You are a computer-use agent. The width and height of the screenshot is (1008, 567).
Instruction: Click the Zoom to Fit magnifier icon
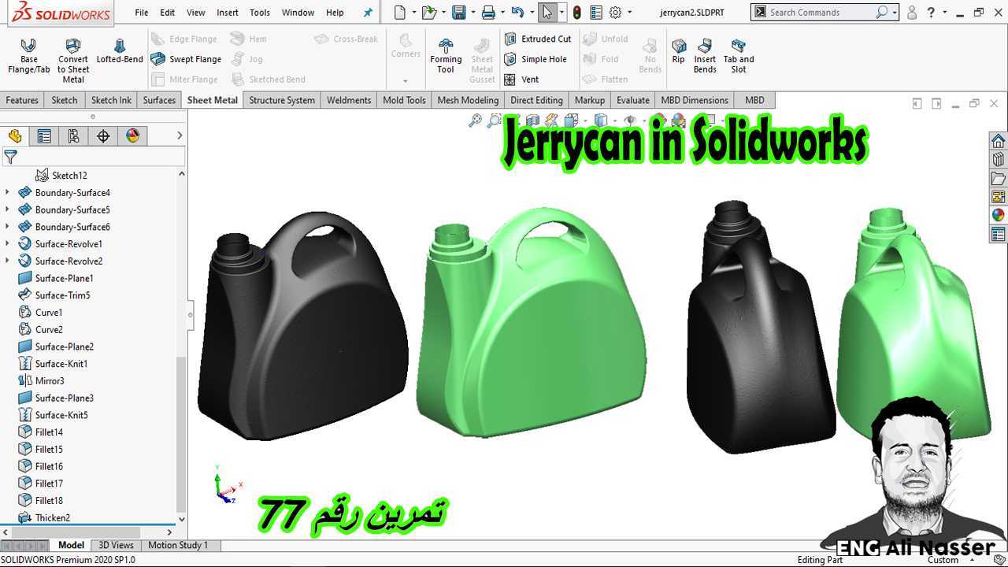475,120
